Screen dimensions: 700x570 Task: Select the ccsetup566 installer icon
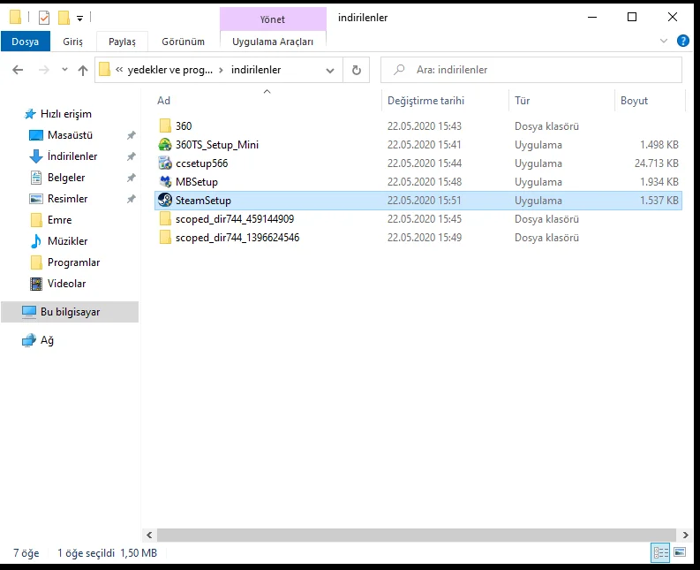165,163
